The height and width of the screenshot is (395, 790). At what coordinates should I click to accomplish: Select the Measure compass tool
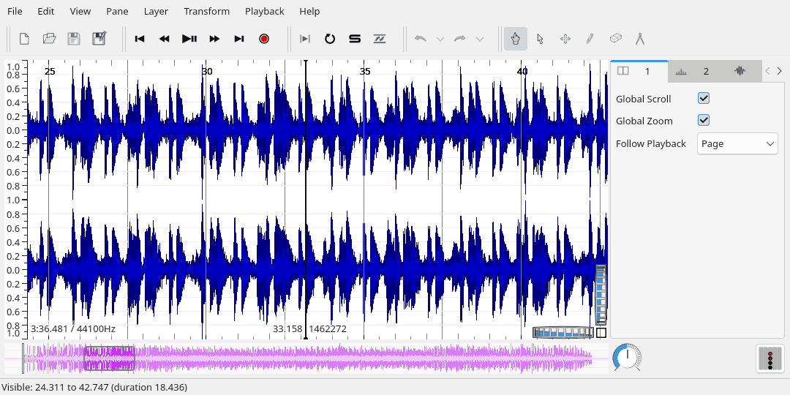point(640,39)
